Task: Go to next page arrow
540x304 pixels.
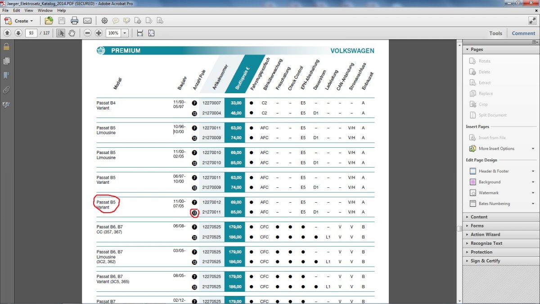Action: [18, 33]
